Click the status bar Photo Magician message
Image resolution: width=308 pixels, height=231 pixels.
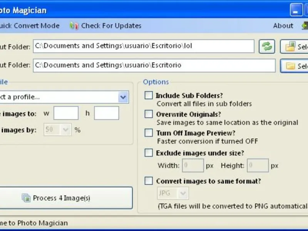coord(34,223)
